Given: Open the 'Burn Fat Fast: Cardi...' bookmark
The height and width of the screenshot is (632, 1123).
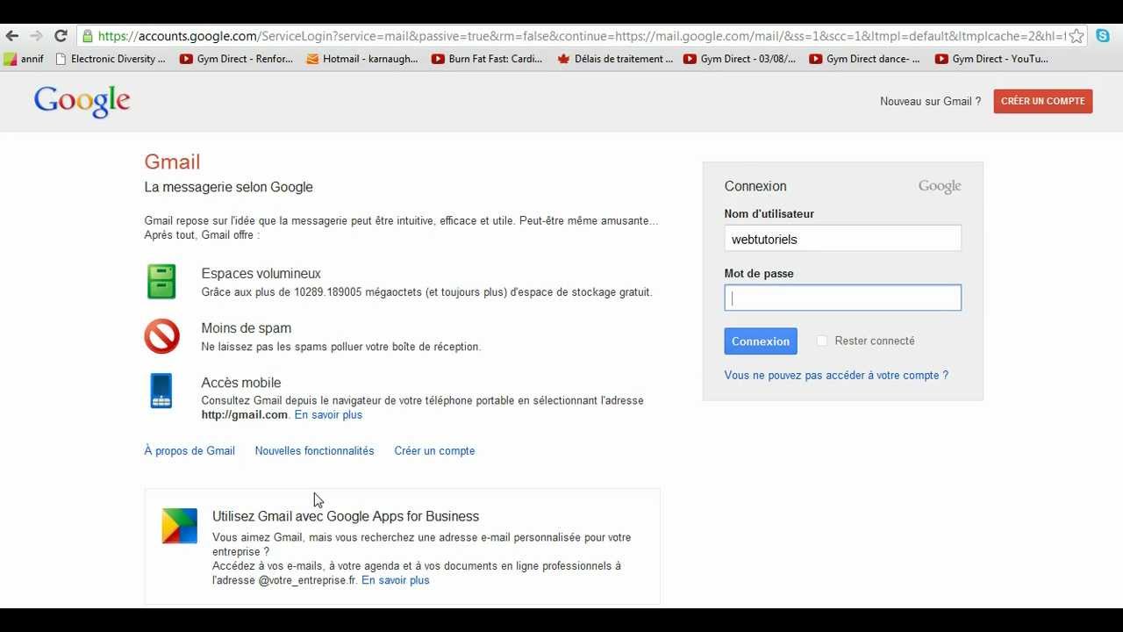Looking at the screenshot, I should (x=488, y=59).
